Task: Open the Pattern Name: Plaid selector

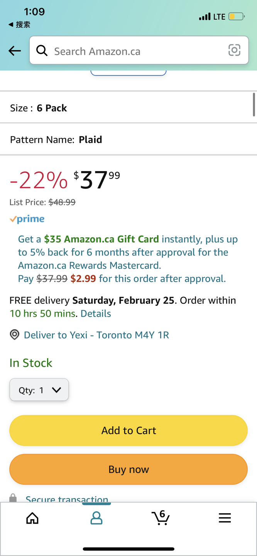Action: tap(128, 139)
